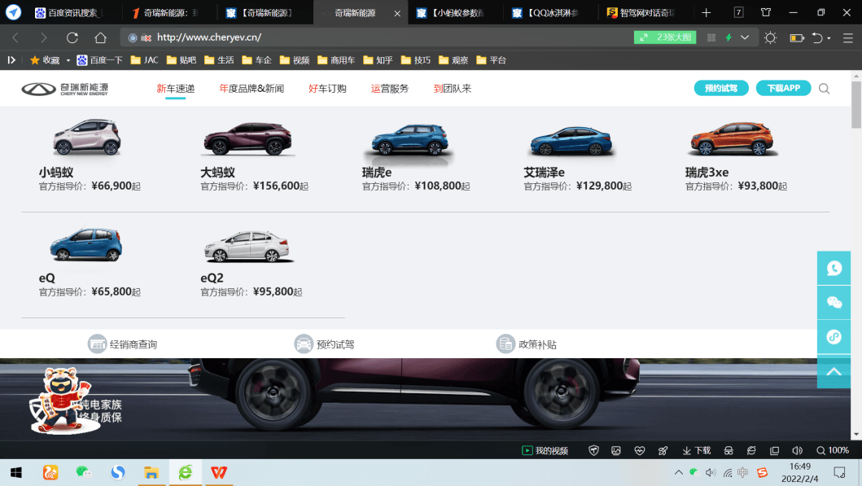This screenshot has width=862, height=486.
Task: Go back to the previous page
Action: 15,37
